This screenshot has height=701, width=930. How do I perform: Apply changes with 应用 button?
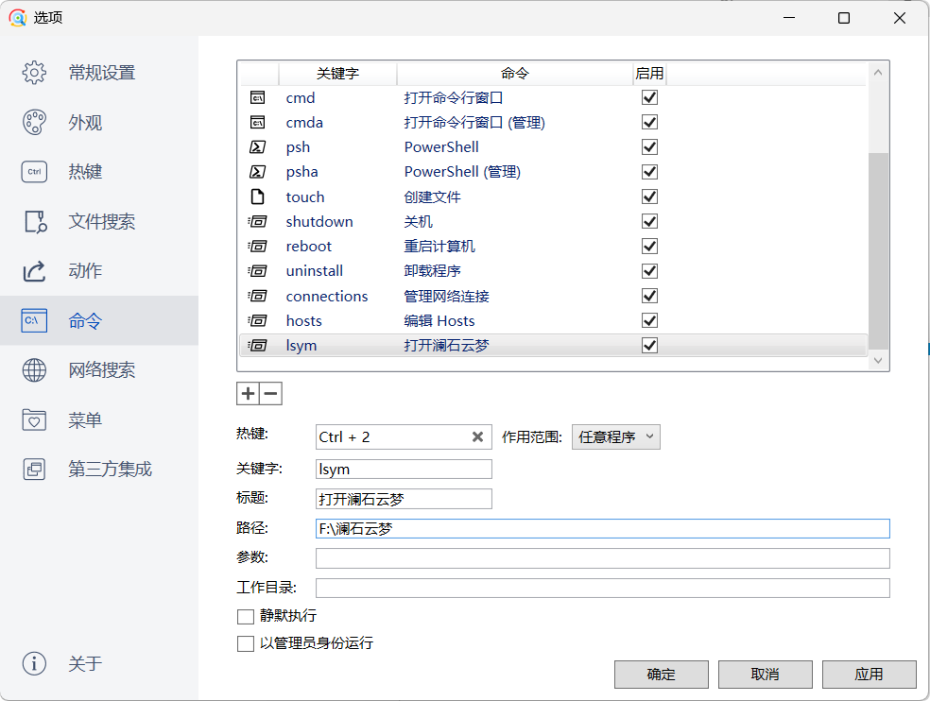pos(869,675)
